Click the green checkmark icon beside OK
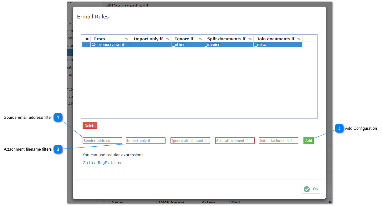The width and height of the screenshot is (382, 206). [x=306, y=189]
